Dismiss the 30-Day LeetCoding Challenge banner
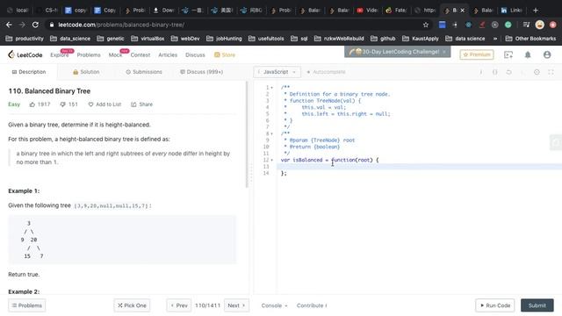The height and width of the screenshot is (316, 562). pos(444,52)
